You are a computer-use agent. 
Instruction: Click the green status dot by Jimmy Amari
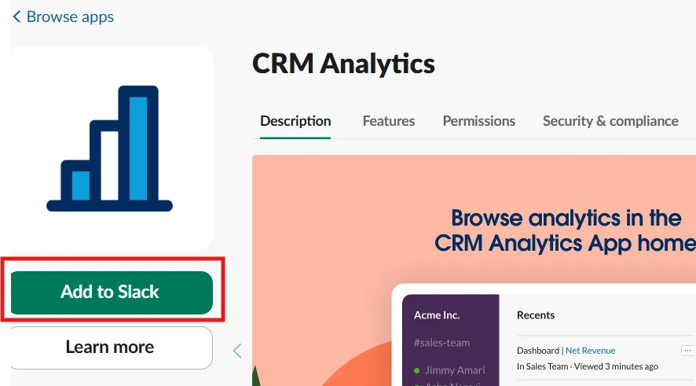tap(416, 370)
